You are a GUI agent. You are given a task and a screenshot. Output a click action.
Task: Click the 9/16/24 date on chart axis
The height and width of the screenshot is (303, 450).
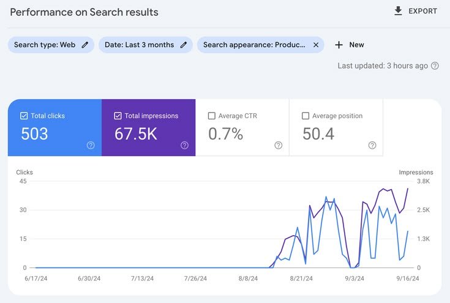click(x=408, y=279)
